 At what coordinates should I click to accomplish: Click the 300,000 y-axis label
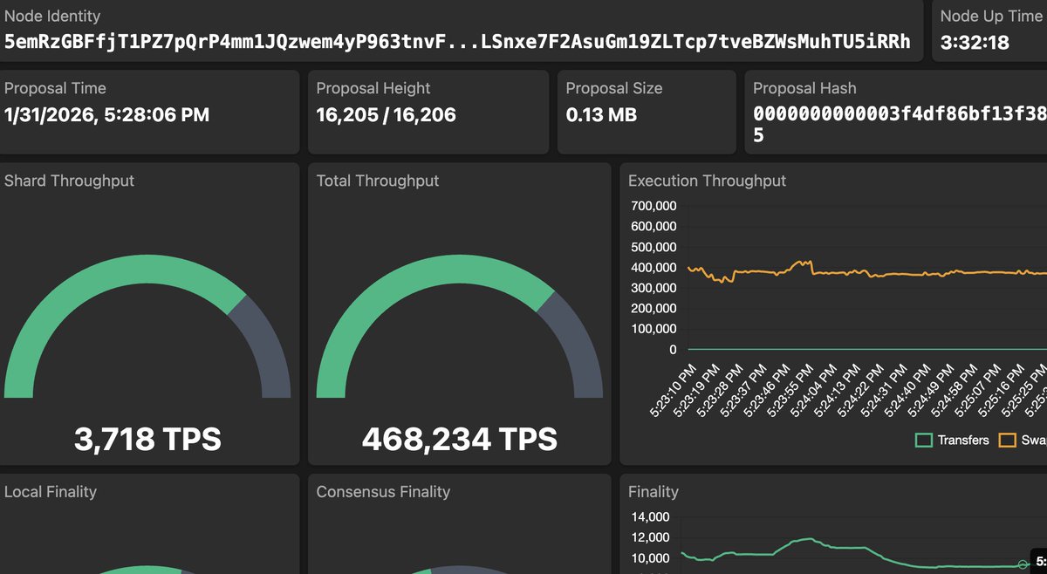coord(653,288)
